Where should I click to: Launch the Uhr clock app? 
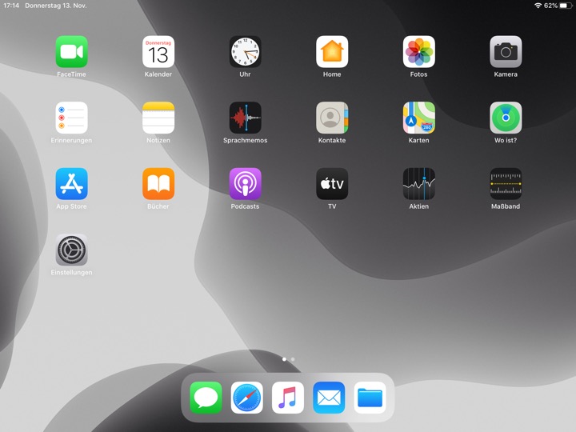(245, 51)
